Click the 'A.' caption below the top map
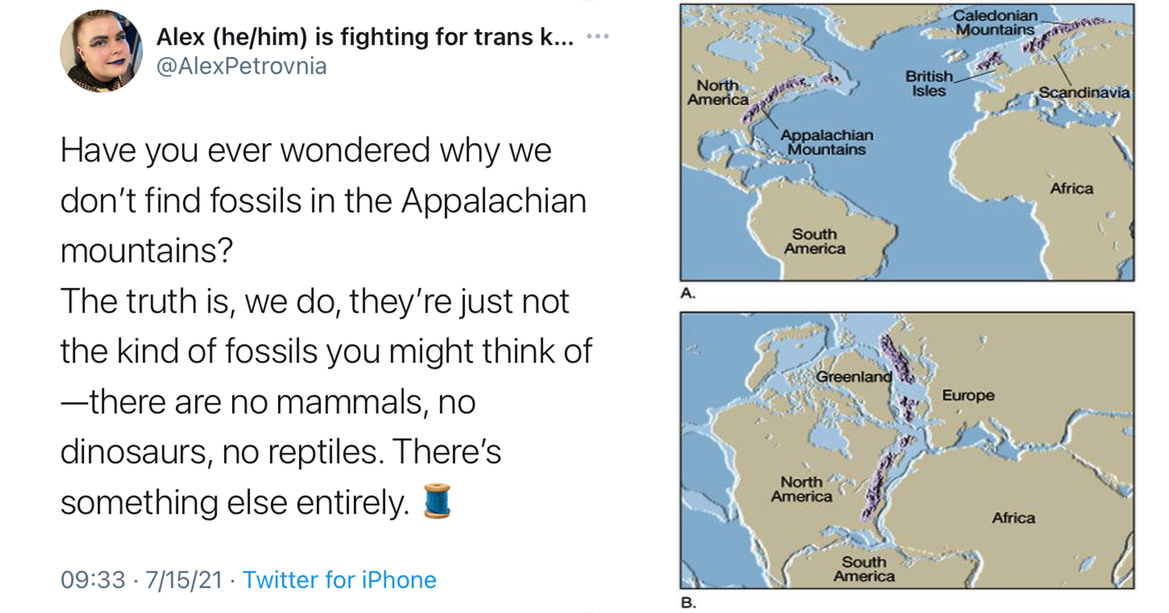This screenshot has height=613, width=1169. tap(688, 294)
